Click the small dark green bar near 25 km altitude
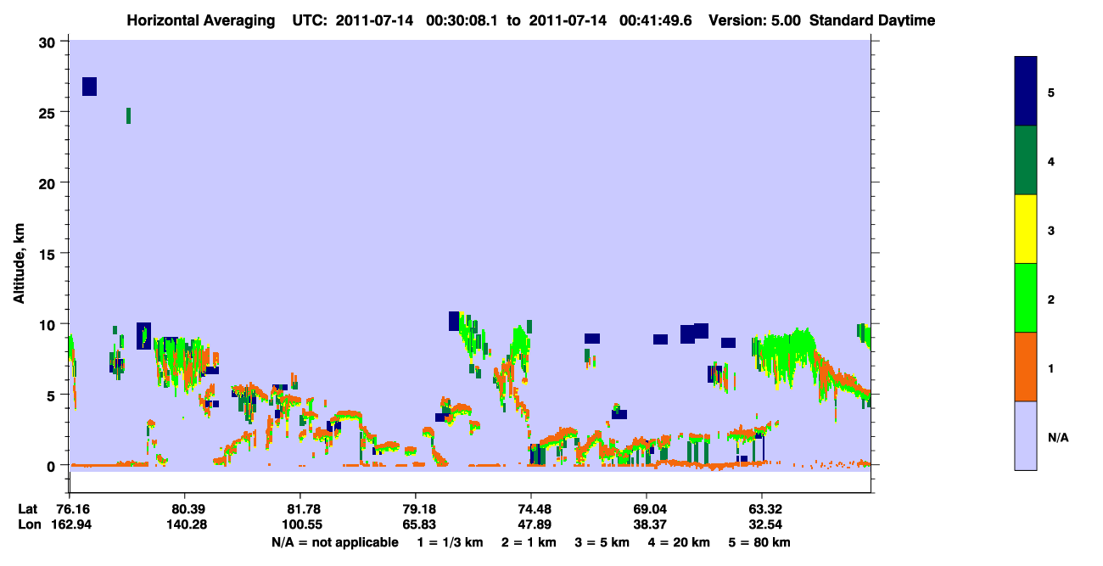 coord(128,116)
